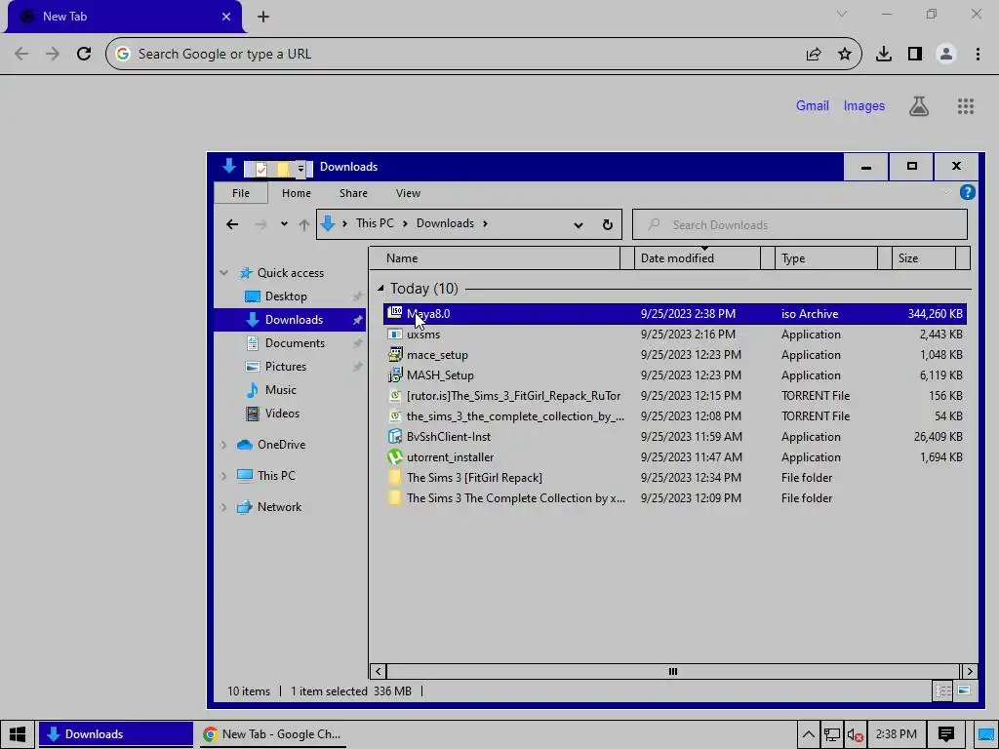Image resolution: width=999 pixels, height=749 pixels.
Task: Refresh the Downloads folder view
Action: point(607,224)
